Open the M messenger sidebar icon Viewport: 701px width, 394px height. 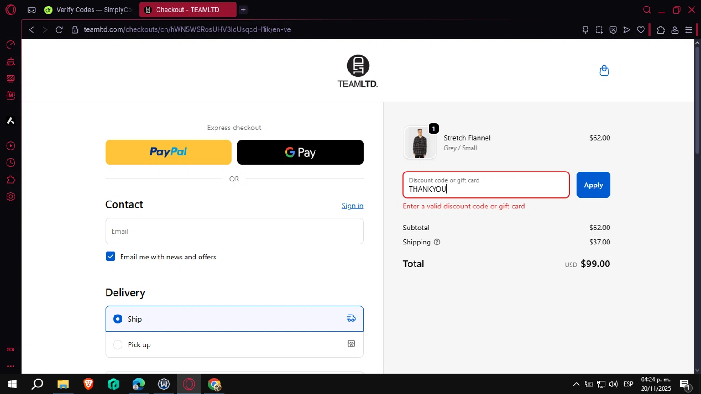click(x=11, y=95)
